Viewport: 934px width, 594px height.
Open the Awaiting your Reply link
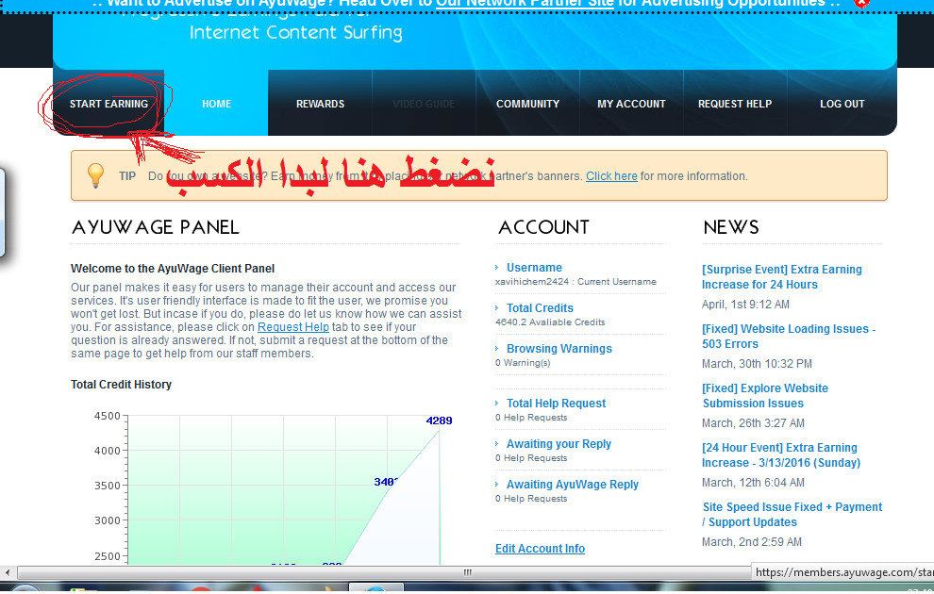pos(559,444)
